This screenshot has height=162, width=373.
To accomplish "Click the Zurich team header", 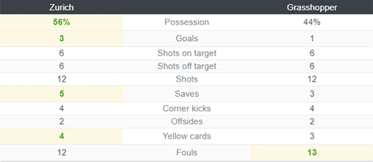I will (x=61, y=7).
